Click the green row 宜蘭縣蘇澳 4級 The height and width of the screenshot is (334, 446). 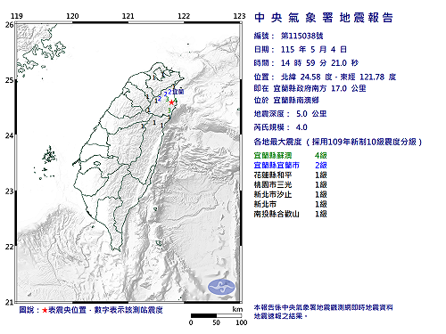pyautogui.click(x=291, y=155)
